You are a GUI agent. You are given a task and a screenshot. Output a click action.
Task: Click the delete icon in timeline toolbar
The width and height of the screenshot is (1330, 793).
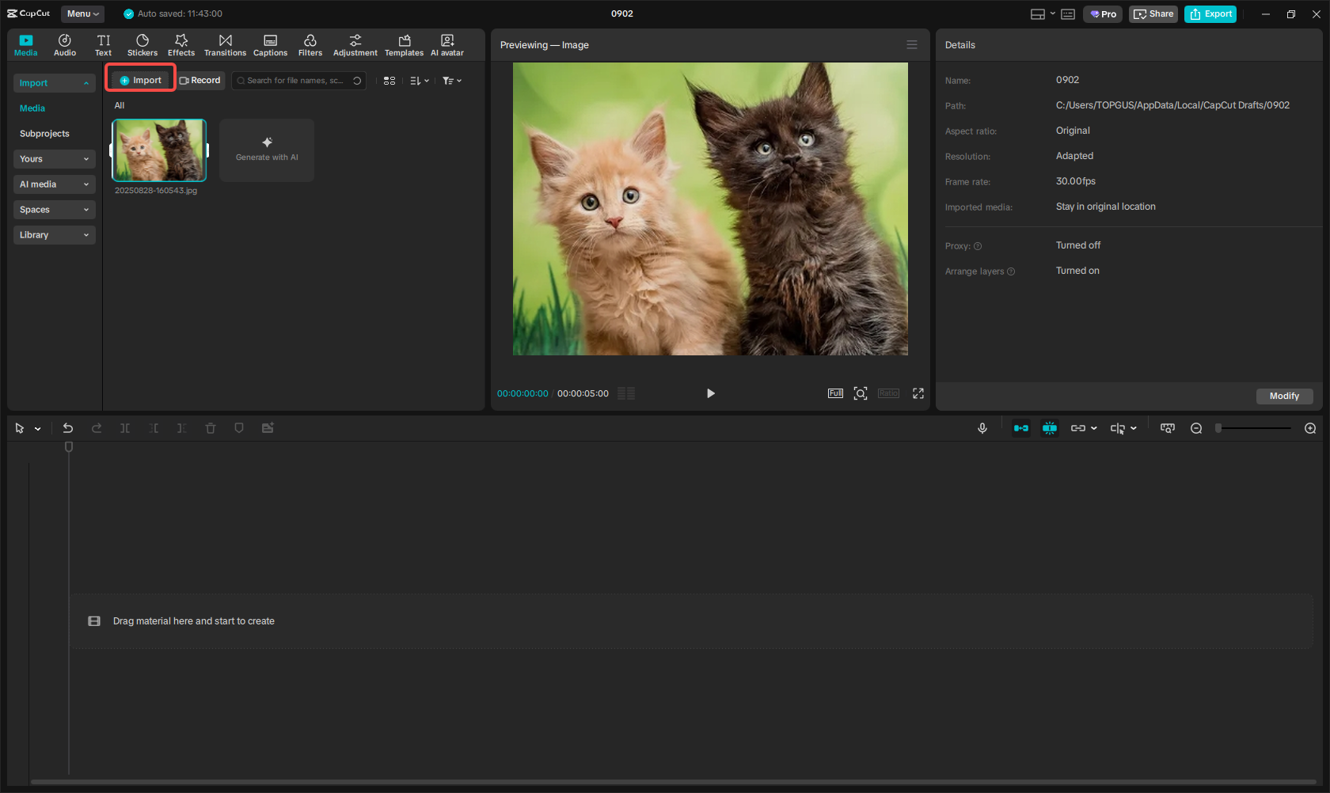(x=211, y=427)
